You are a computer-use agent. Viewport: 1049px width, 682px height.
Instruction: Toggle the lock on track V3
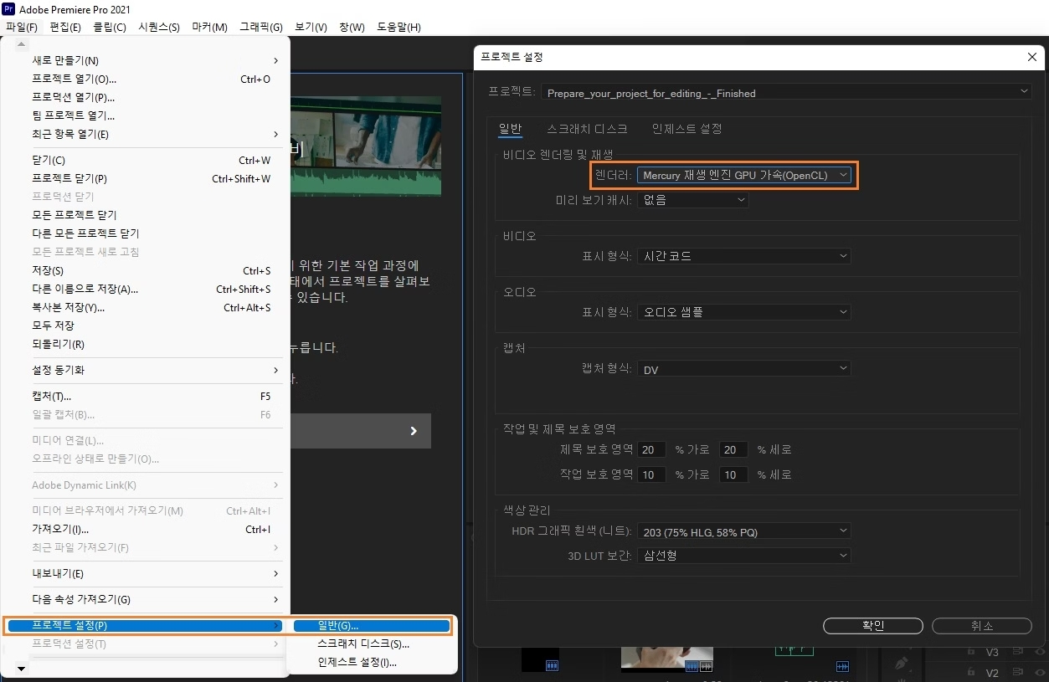971,651
